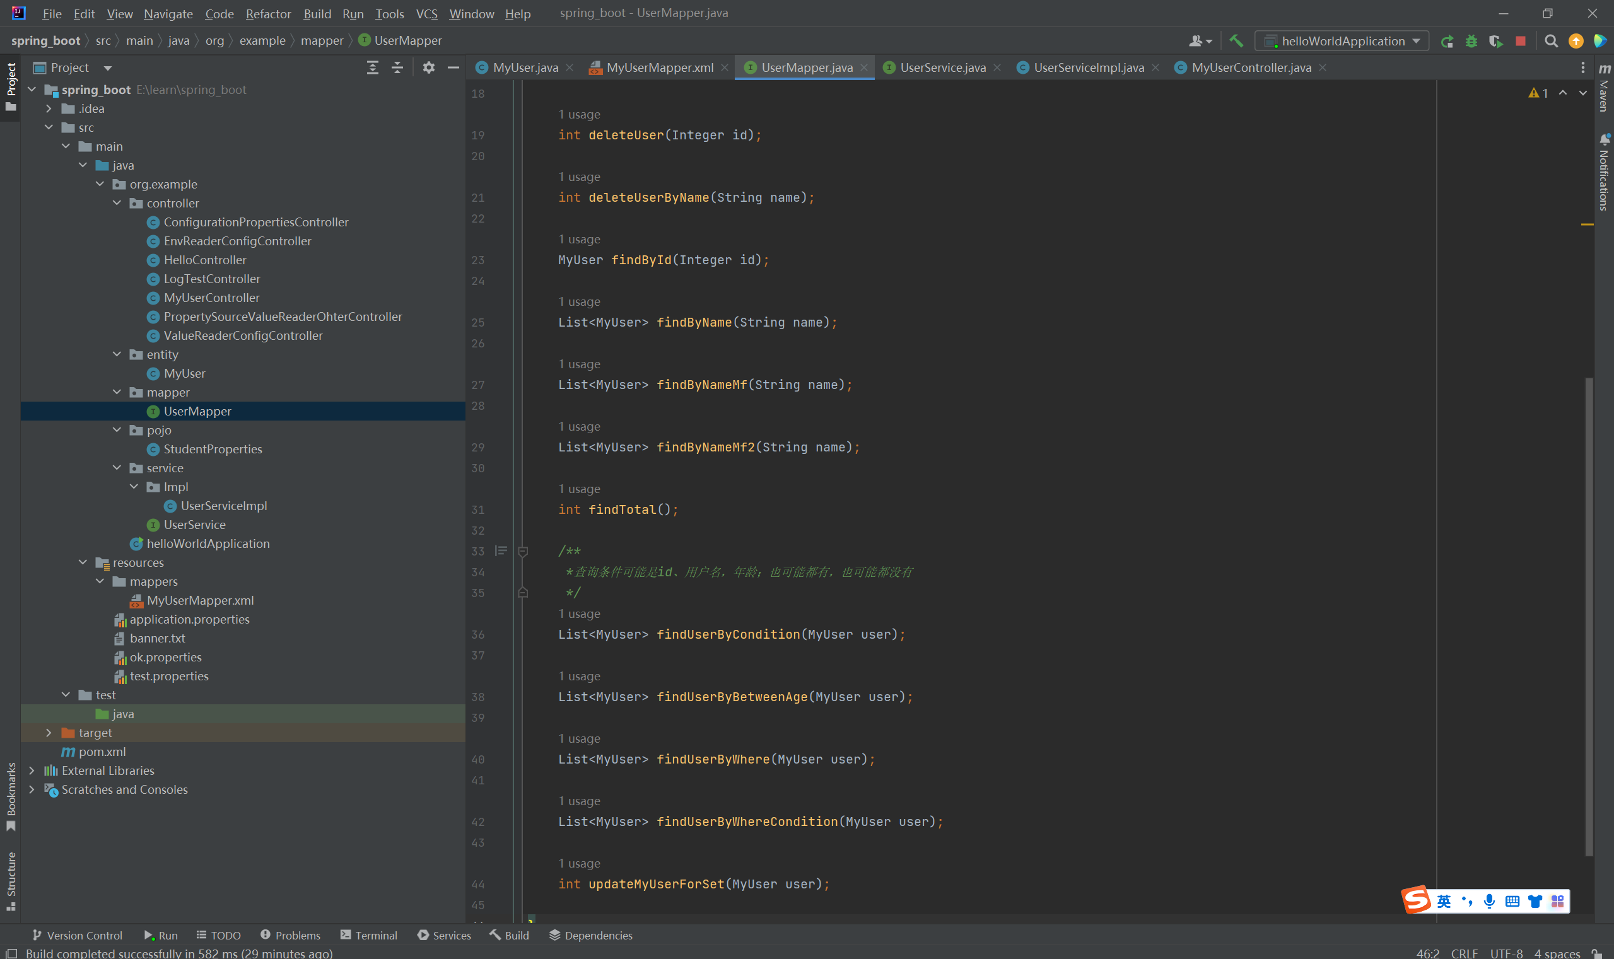Click the Rerun application icon

[1447, 42]
